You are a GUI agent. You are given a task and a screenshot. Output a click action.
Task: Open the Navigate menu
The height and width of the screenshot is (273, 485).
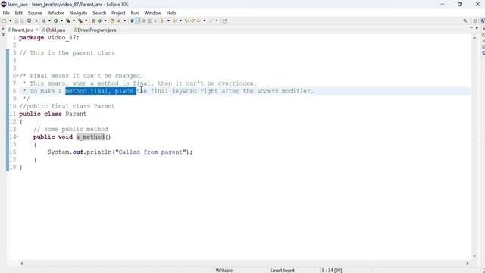click(x=78, y=13)
